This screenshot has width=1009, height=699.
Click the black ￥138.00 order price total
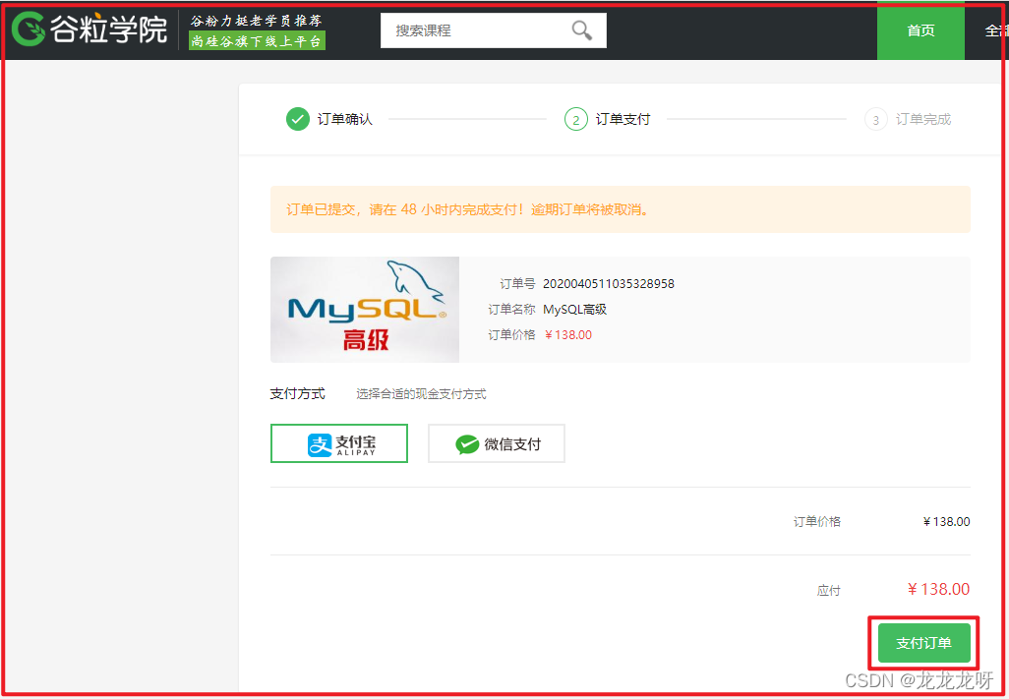(x=946, y=521)
